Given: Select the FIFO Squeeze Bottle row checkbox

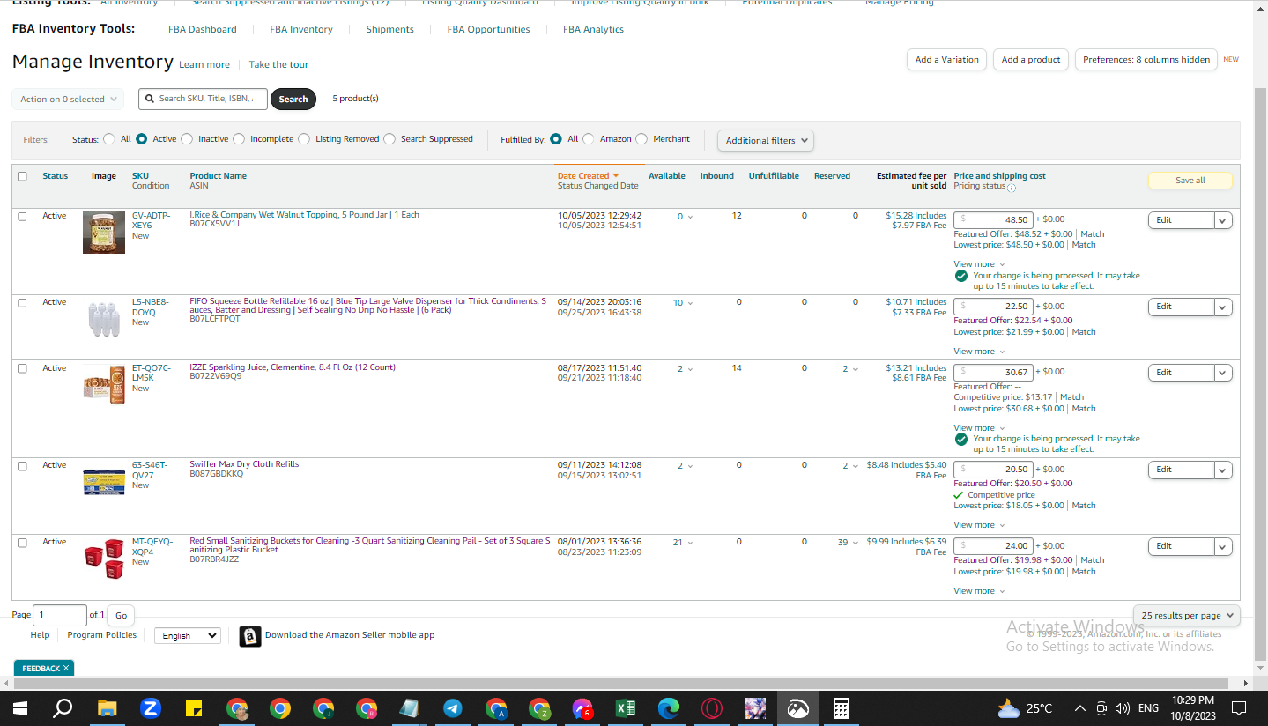Looking at the screenshot, I should pyautogui.click(x=22, y=303).
